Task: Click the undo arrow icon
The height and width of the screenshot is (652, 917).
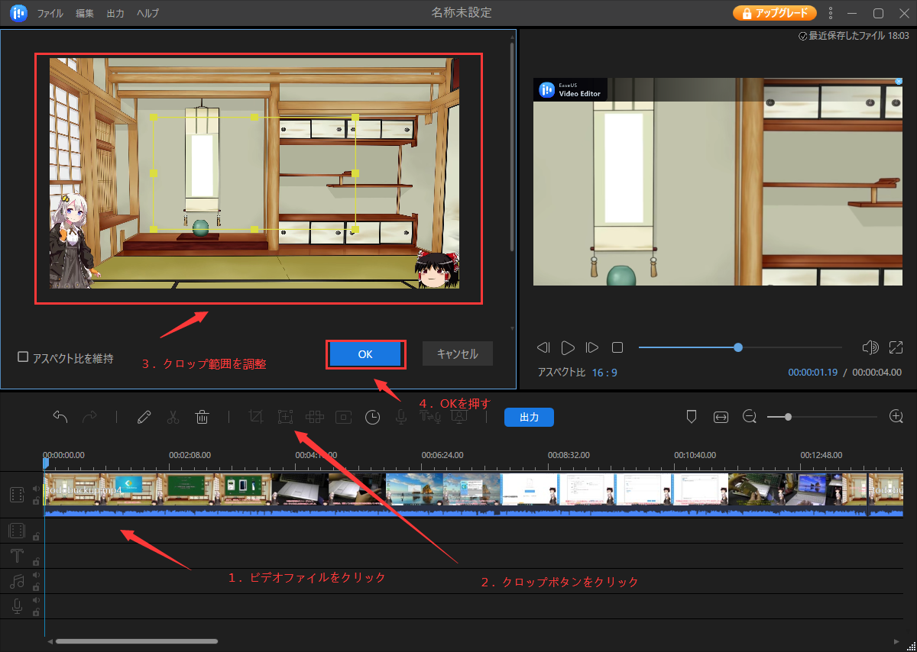Action: (x=60, y=417)
